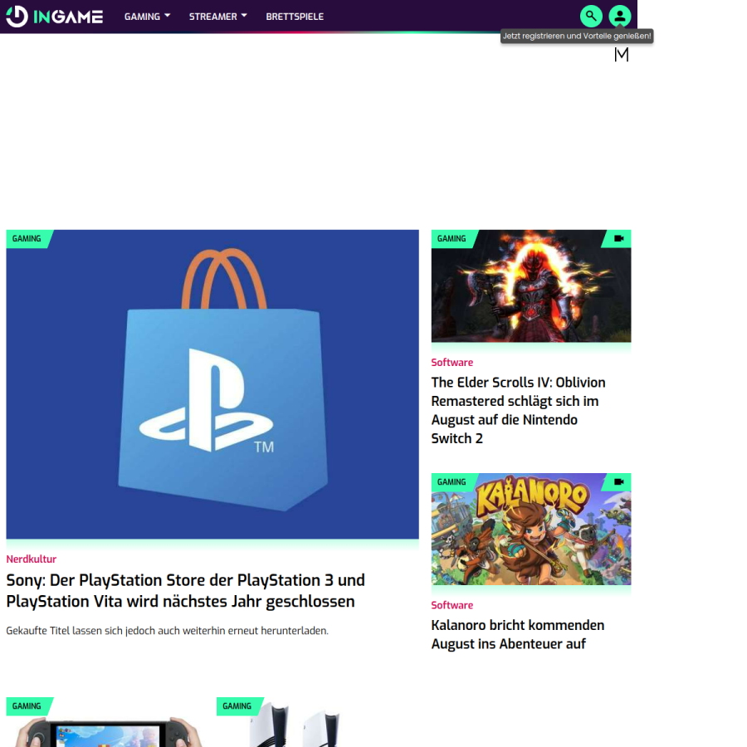Open the search magnifier icon
Viewport: 747px width, 747px height.
(x=591, y=17)
